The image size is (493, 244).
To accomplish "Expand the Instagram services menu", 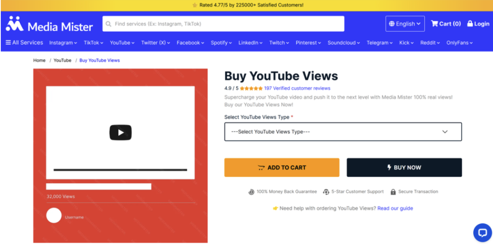I will pos(63,43).
